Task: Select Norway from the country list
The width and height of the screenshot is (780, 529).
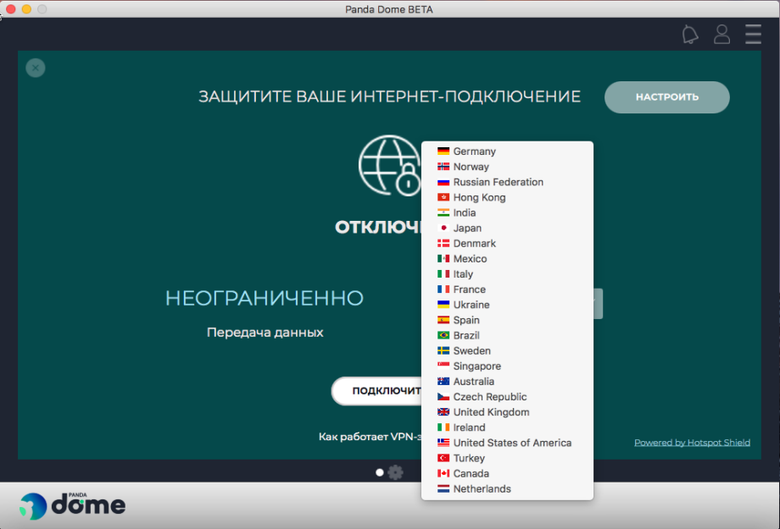Action: tap(507, 167)
